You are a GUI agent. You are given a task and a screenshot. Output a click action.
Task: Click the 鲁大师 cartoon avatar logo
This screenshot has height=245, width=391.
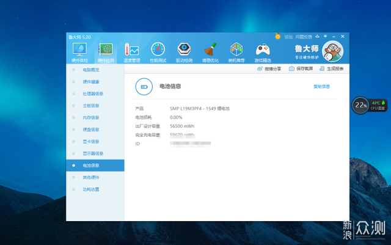(332, 51)
